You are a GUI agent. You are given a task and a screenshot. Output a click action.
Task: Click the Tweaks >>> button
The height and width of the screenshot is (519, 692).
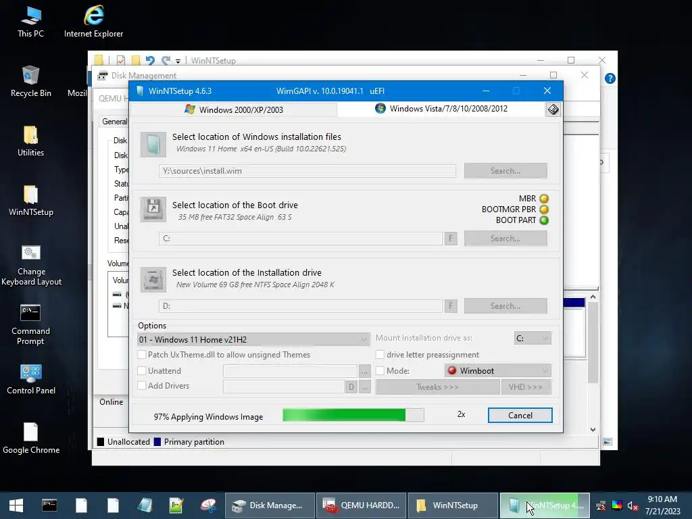click(x=437, y=387)
